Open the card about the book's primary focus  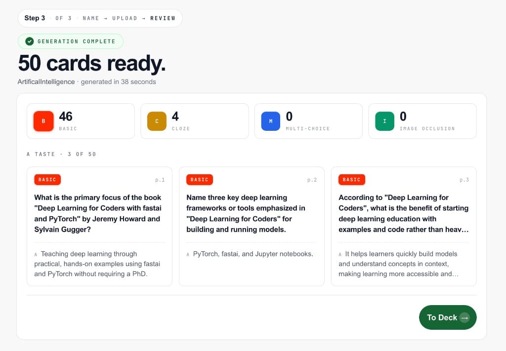[x=99, y=226]
